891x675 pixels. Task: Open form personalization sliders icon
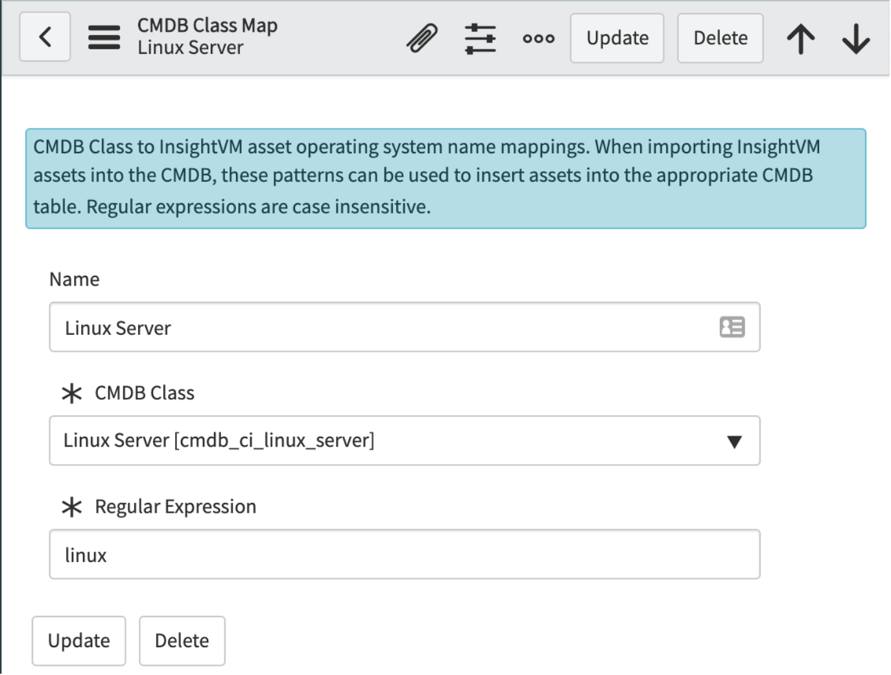pos(480,38)
